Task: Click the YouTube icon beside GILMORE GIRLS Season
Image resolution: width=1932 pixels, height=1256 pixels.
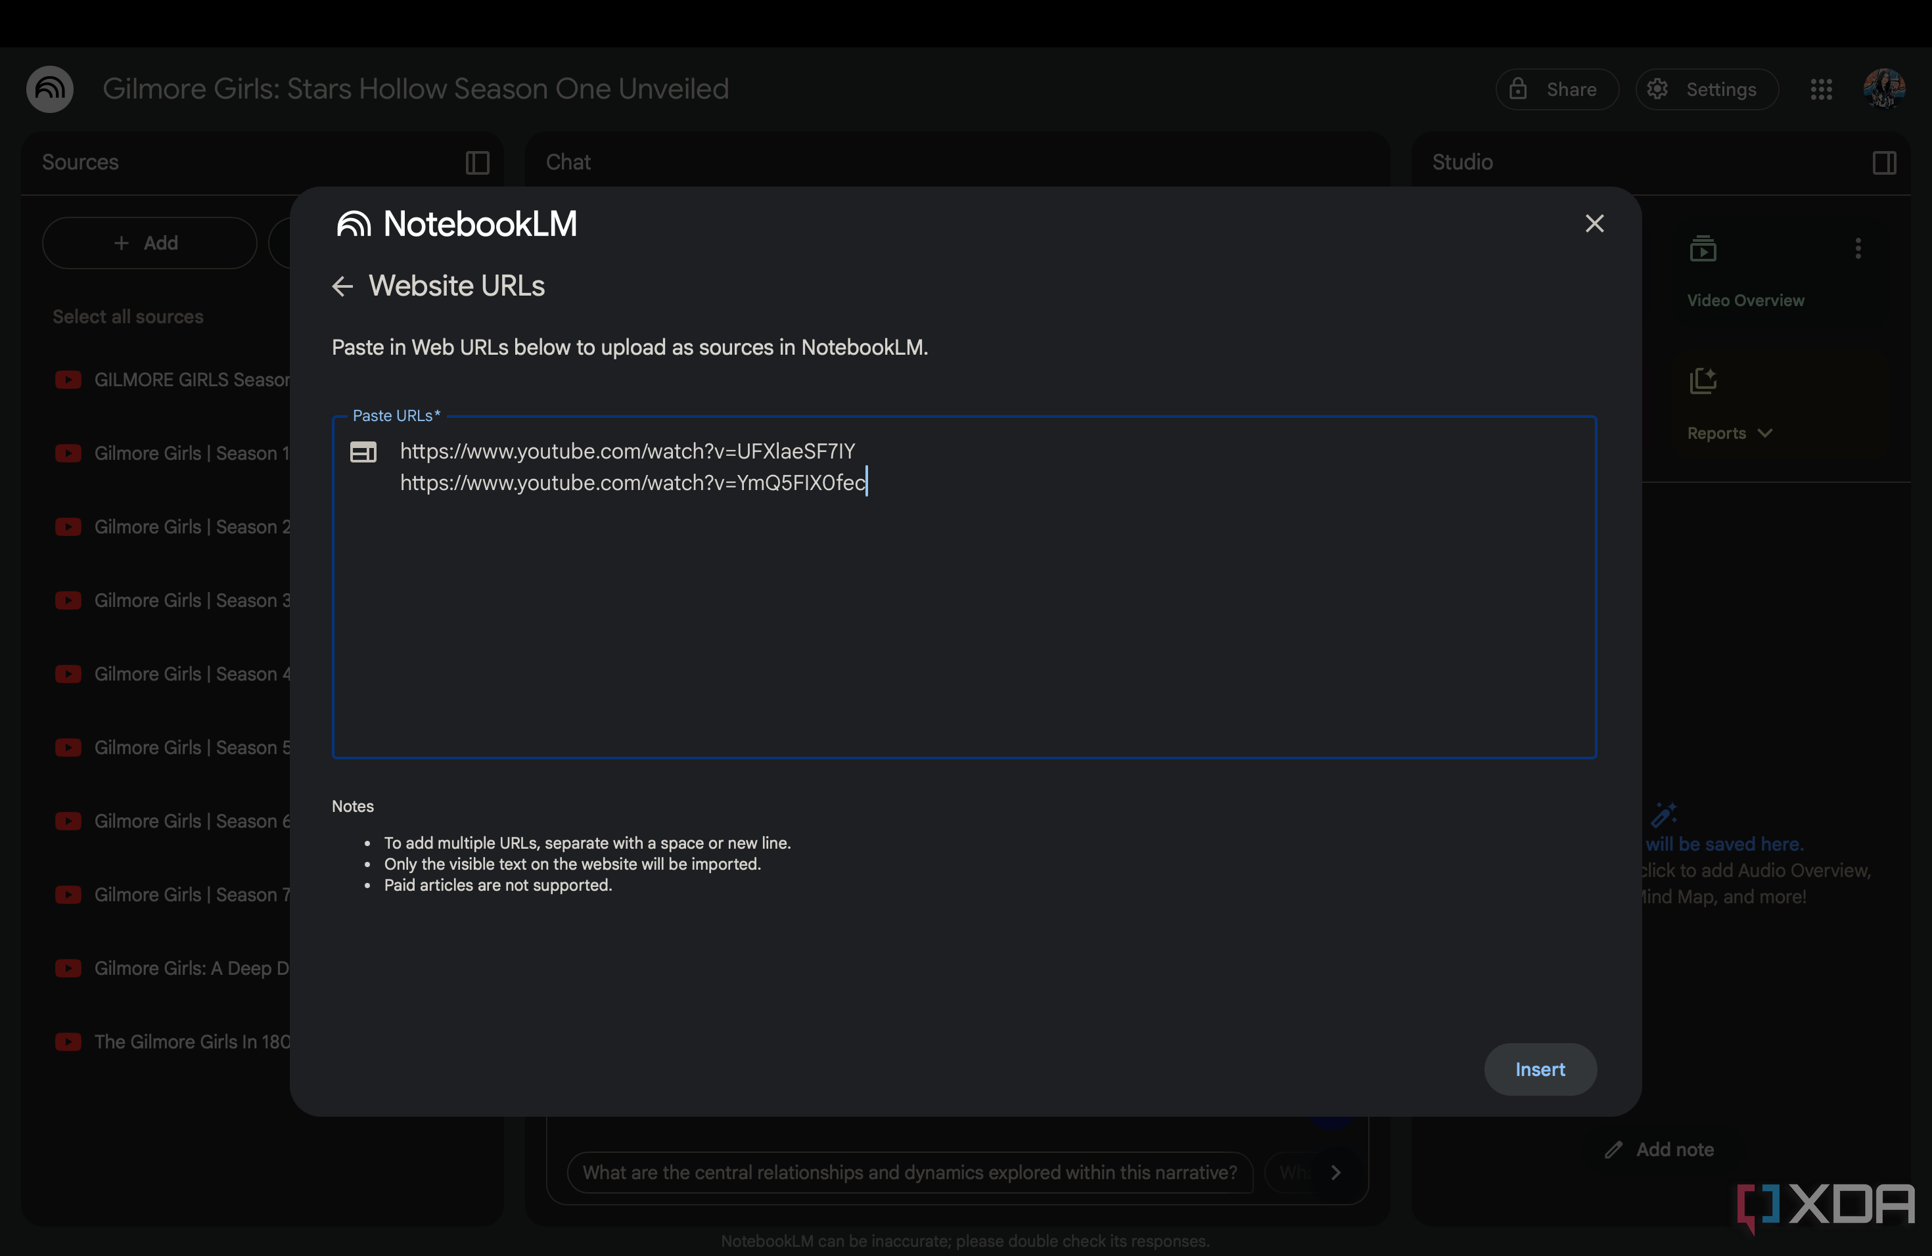Action: pyautogui.click(x=68, y=380)
